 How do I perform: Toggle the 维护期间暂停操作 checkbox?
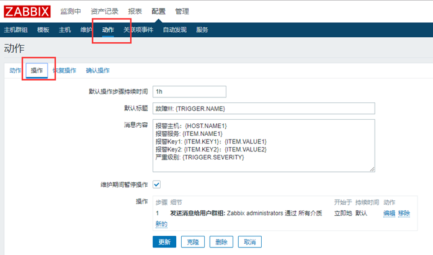(x=156, y=184)
